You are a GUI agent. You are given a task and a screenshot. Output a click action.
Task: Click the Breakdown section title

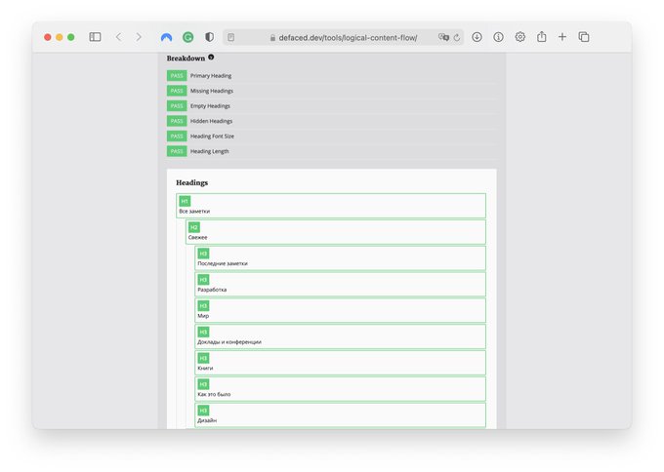coord(186,58)
